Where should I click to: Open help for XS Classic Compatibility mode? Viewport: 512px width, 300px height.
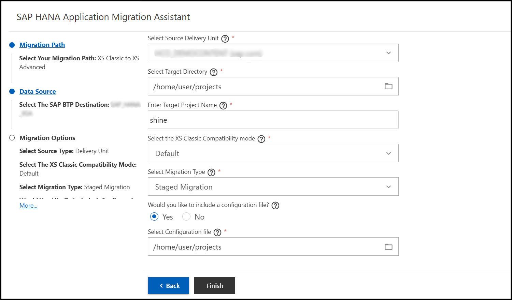pyautogui.click(x=261, y=139)
